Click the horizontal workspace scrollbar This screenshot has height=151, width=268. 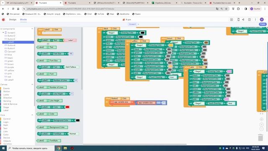[135, 144]
